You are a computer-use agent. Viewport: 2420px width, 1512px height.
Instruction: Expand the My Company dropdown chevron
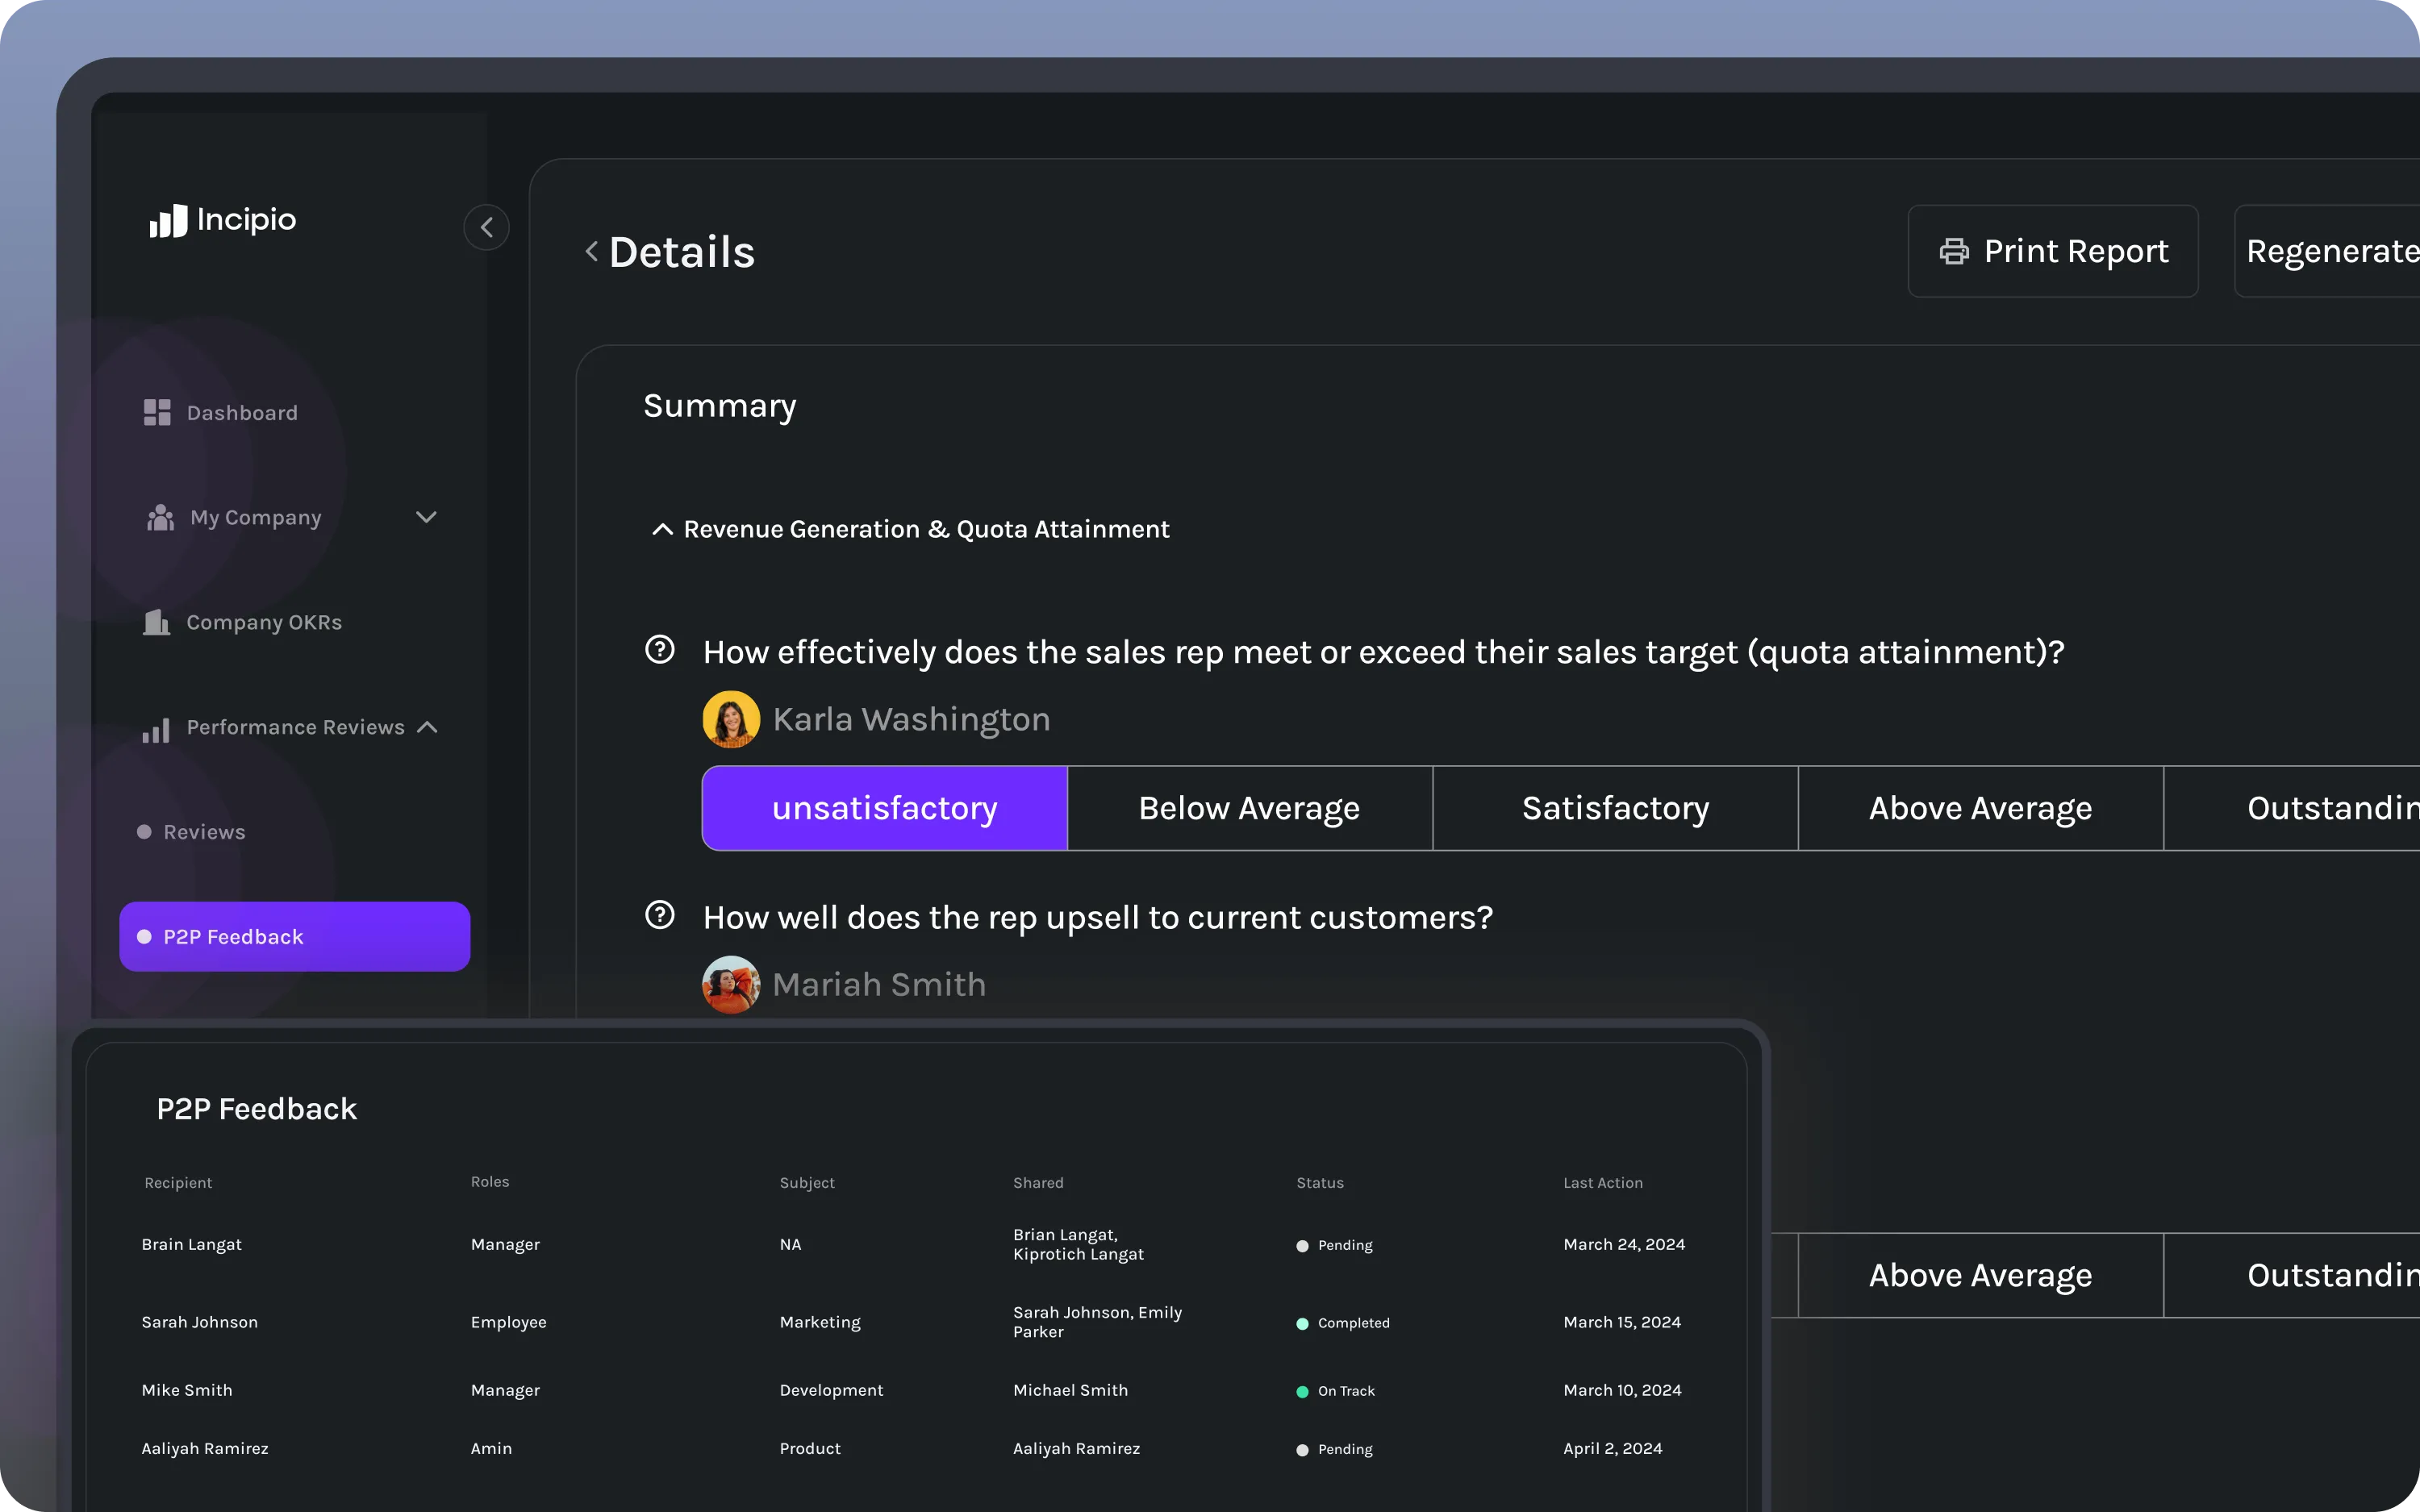[x=426, y=518]
